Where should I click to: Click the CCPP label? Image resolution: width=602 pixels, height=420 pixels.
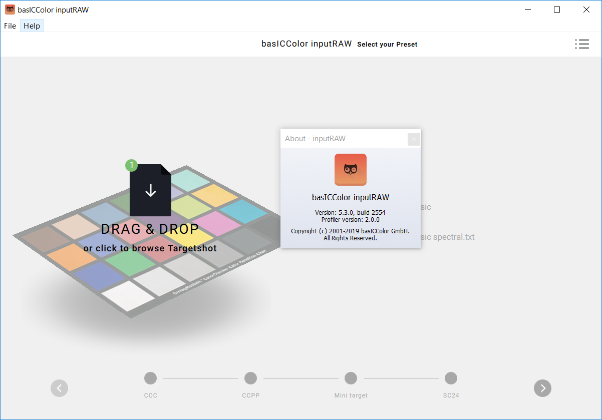250,395
